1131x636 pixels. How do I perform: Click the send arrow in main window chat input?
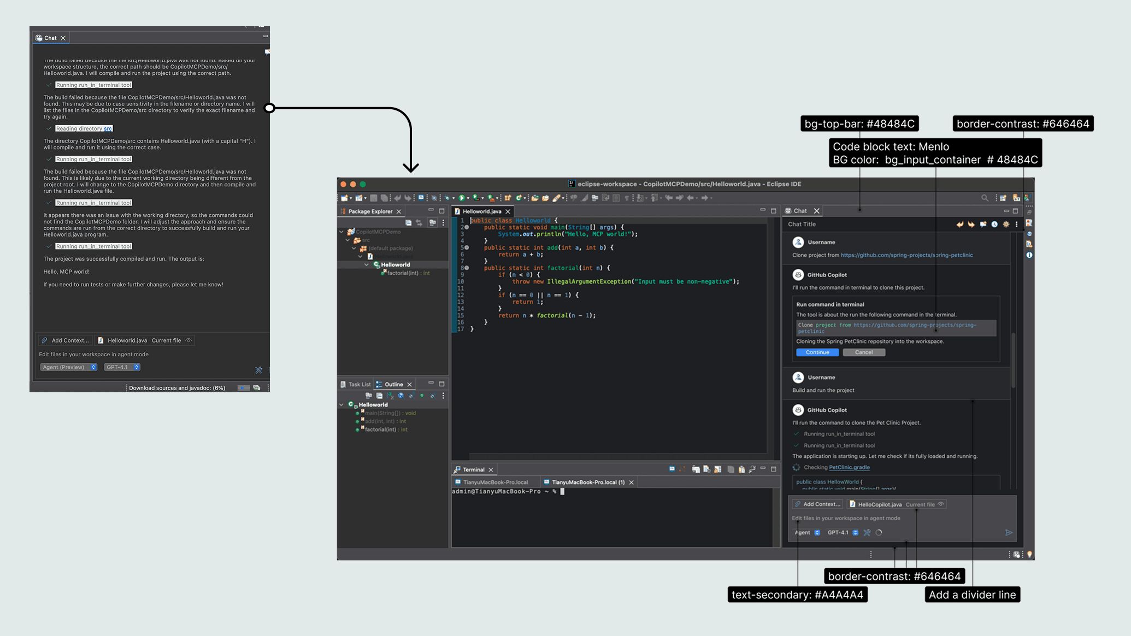(1009, 533)
